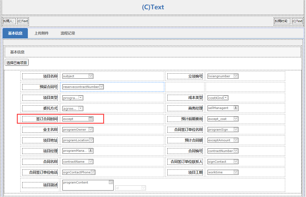Click the edit icon in exceptAmount field
This screenshot has height=197, width=306.
tap(236, 140)
